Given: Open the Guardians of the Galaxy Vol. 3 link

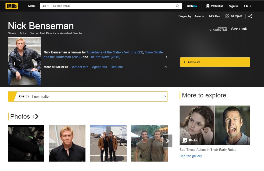Looking at the screenshot, I should click(115, 52).
